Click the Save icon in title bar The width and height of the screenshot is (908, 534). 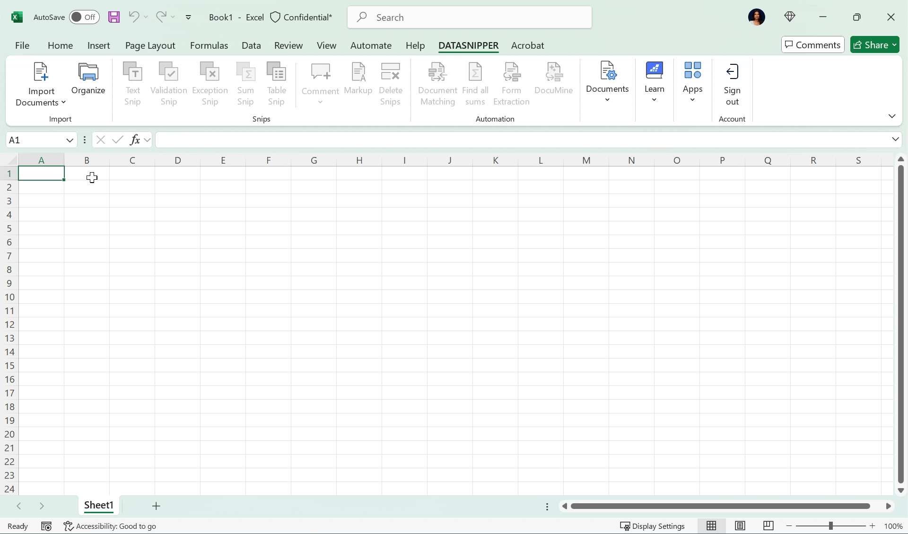point(114,18)
